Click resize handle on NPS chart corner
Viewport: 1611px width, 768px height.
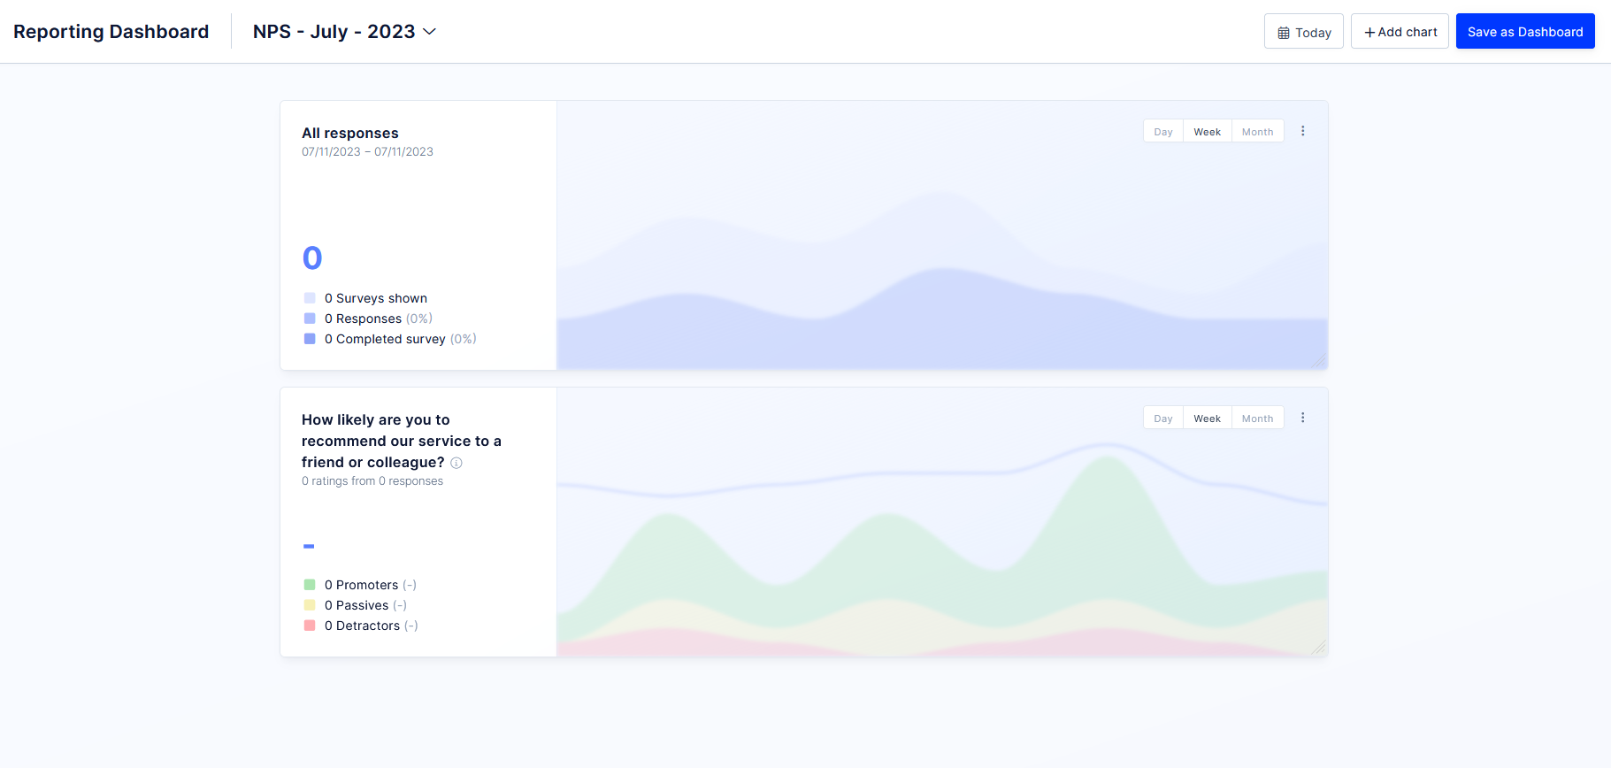coord(1318,648)
